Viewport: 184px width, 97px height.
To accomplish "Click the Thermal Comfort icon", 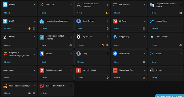I will [115, 70].
